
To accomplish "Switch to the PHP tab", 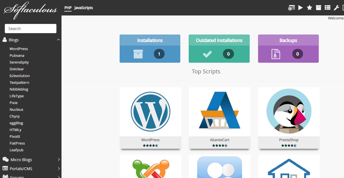I will (68, 8).
